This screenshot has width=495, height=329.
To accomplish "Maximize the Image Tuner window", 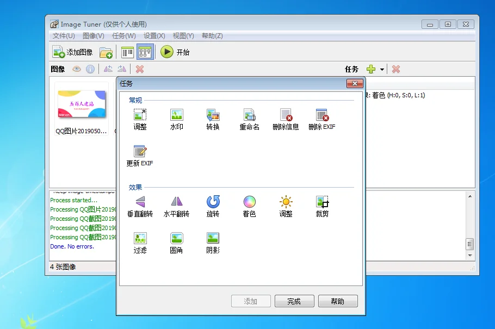I will (448, 24).
